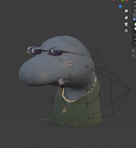This screenshot has height=148, width=136.
Task: Expand the first collapsed side panel triangle
Action: tap(134, 51)
